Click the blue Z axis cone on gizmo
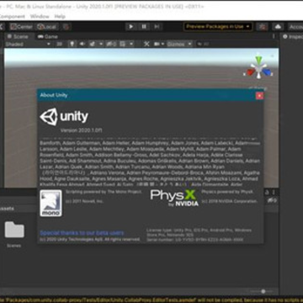 (267, 72)
